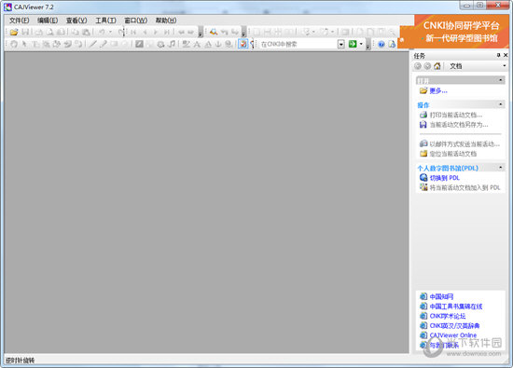
Task: Open a file with the folder icon in the toolbar
Action: point(14,32)
